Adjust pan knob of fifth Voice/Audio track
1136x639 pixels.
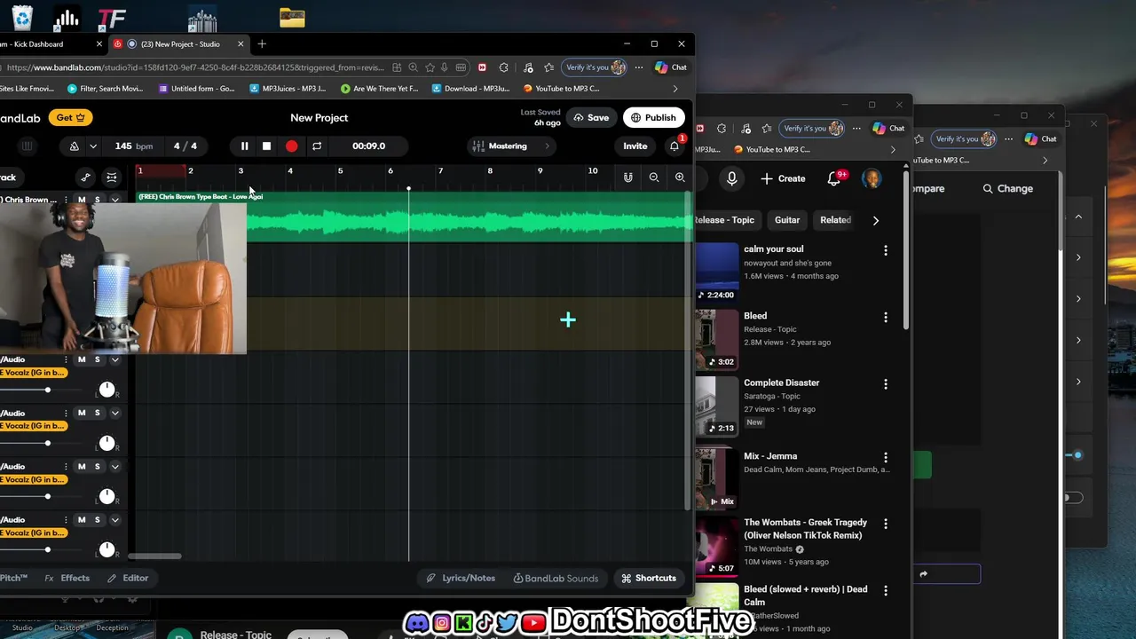(106, 549)
